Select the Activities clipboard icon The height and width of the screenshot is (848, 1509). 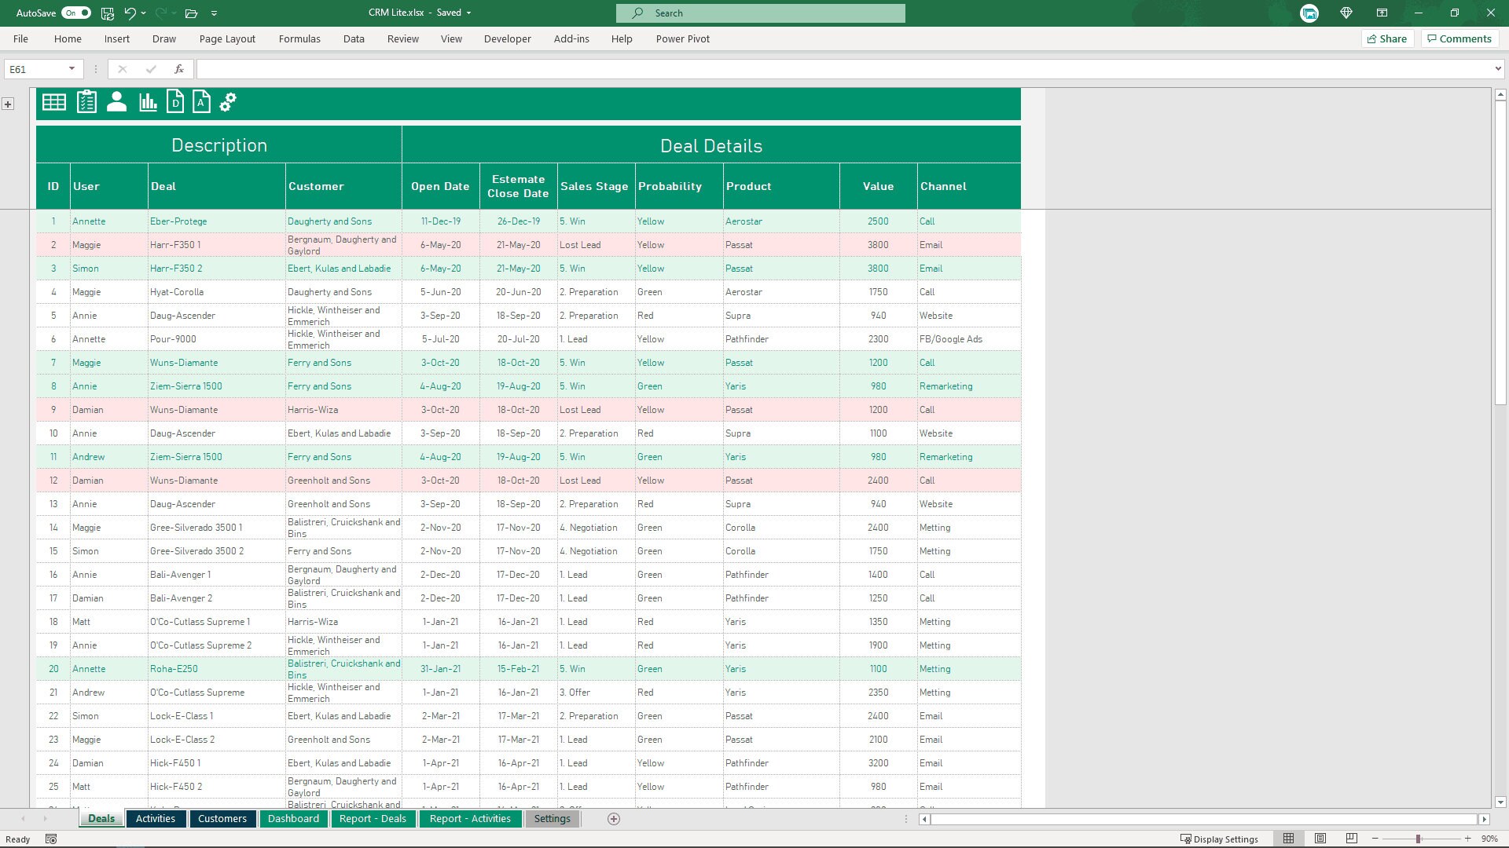86,102
